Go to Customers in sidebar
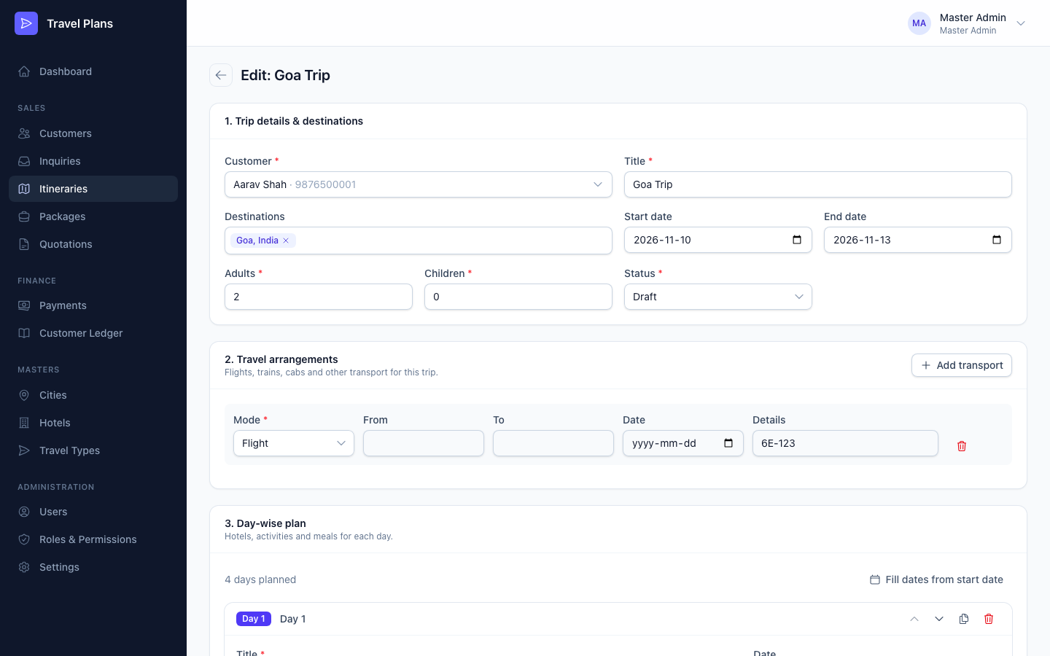Viewport: 1050px width, 656px height. pyautogui.click(x=93, y=133)
